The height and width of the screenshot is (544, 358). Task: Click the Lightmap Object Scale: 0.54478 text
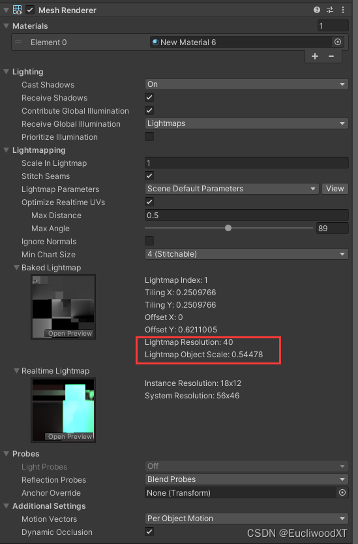[x=203, y=355]
